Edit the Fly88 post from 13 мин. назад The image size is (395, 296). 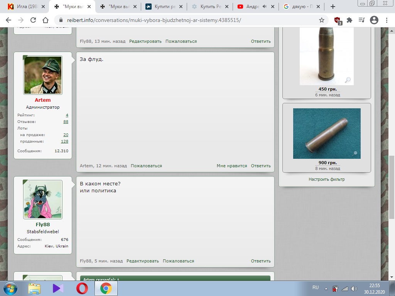click(x=145, y=41)
